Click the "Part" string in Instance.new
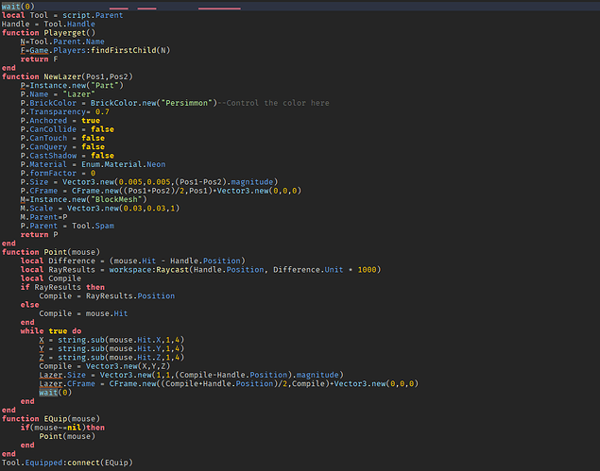 (105, 86)
